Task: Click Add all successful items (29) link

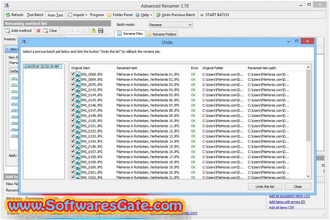Action: (x=289, y=196)
